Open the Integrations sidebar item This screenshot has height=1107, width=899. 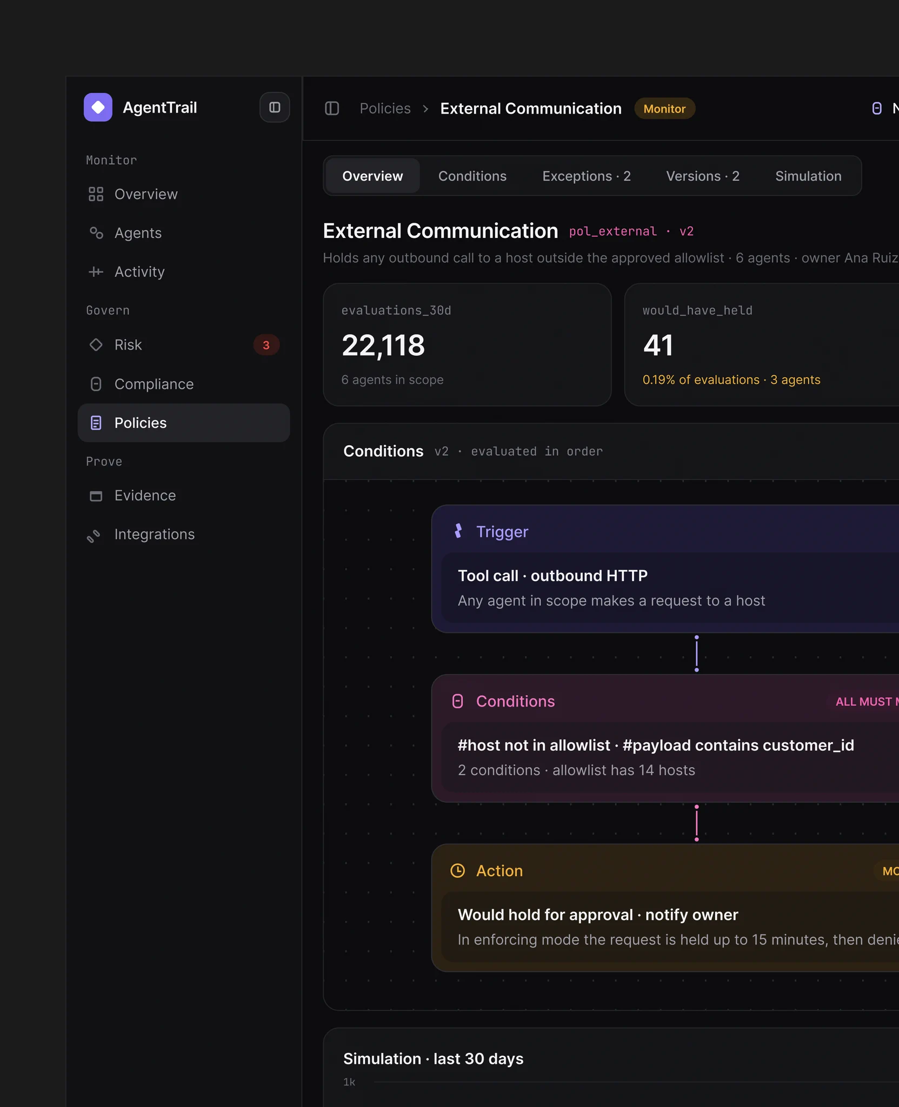click(184, 535)
